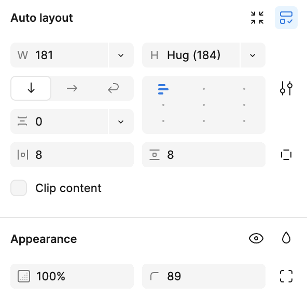
Task: Click individual padding icon
Action: (286, 155)
